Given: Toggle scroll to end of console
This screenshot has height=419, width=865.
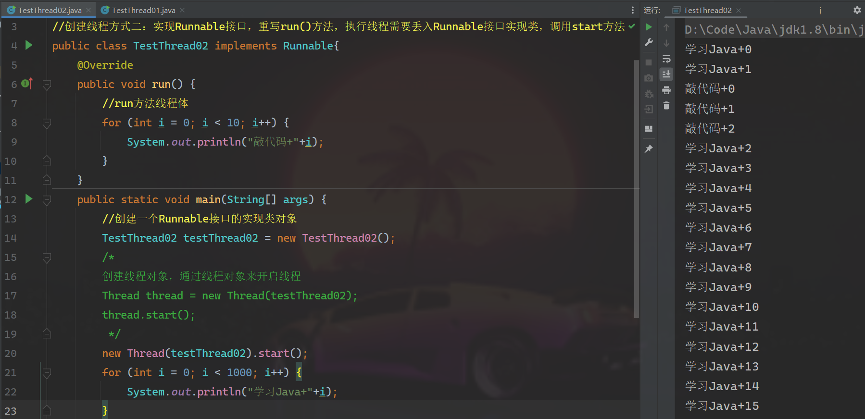Looking at the screenshot, I should pyautogui.click(x=666, y=74).
